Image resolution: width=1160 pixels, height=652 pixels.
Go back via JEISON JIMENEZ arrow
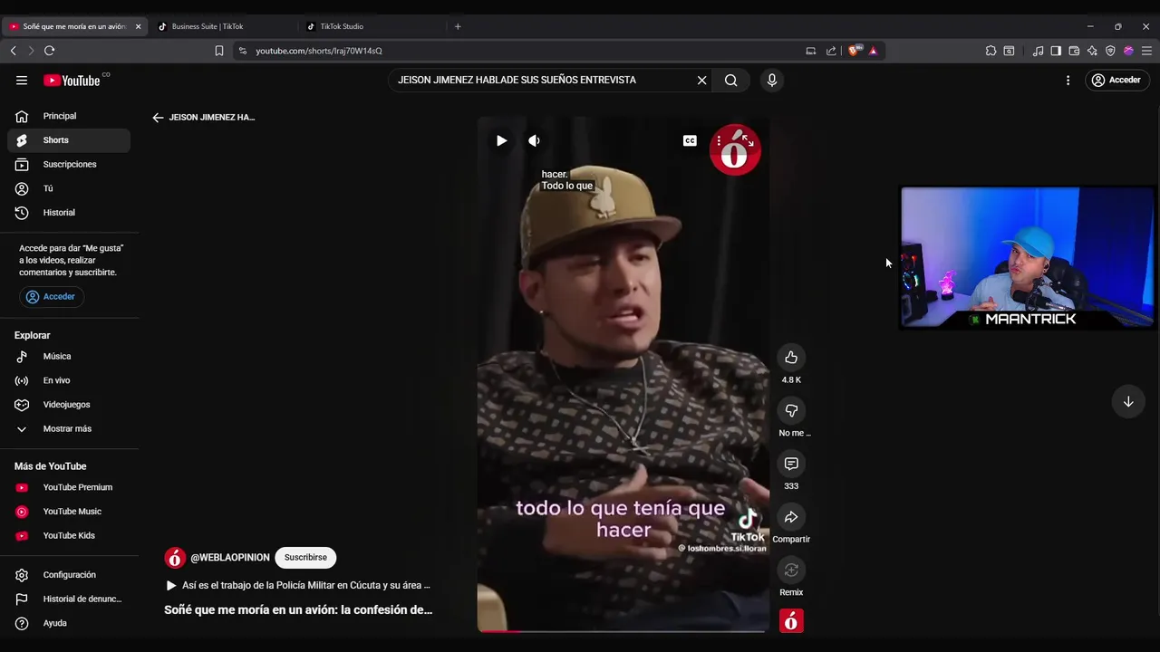pos(158,117)
